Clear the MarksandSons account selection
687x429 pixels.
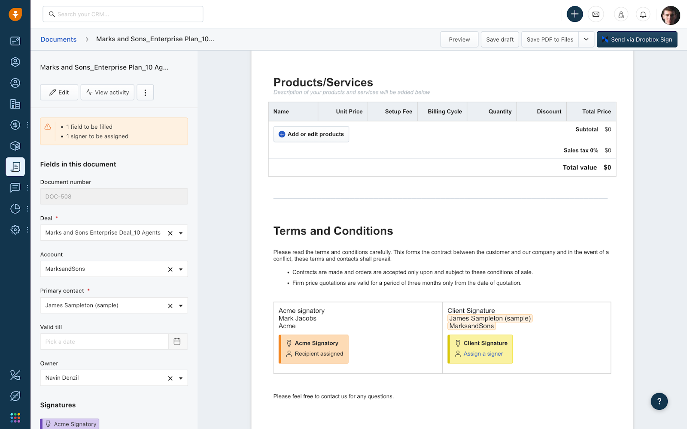pos(170,269)
